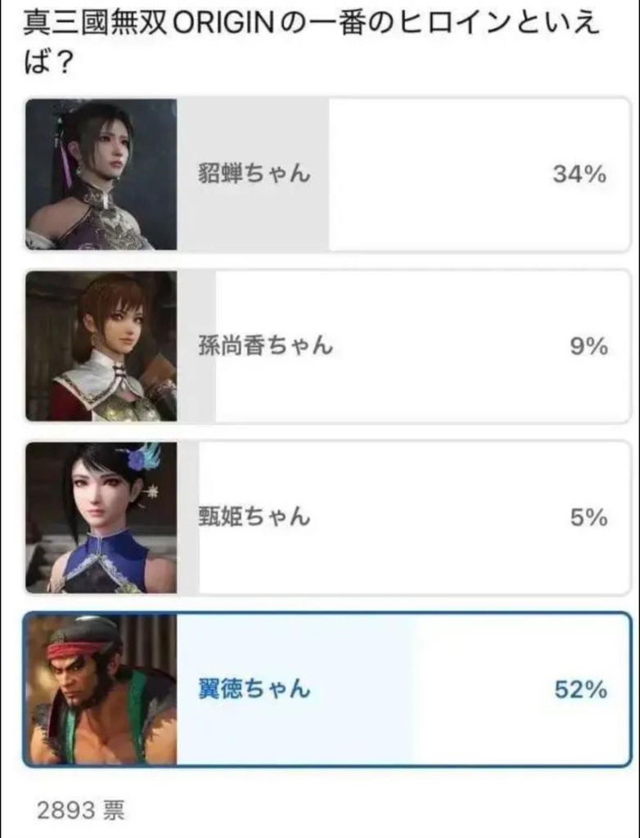This screenshot has width=640, height=838.
Task: Open the 翼徳 portrait with red headband
Action: 101,689
